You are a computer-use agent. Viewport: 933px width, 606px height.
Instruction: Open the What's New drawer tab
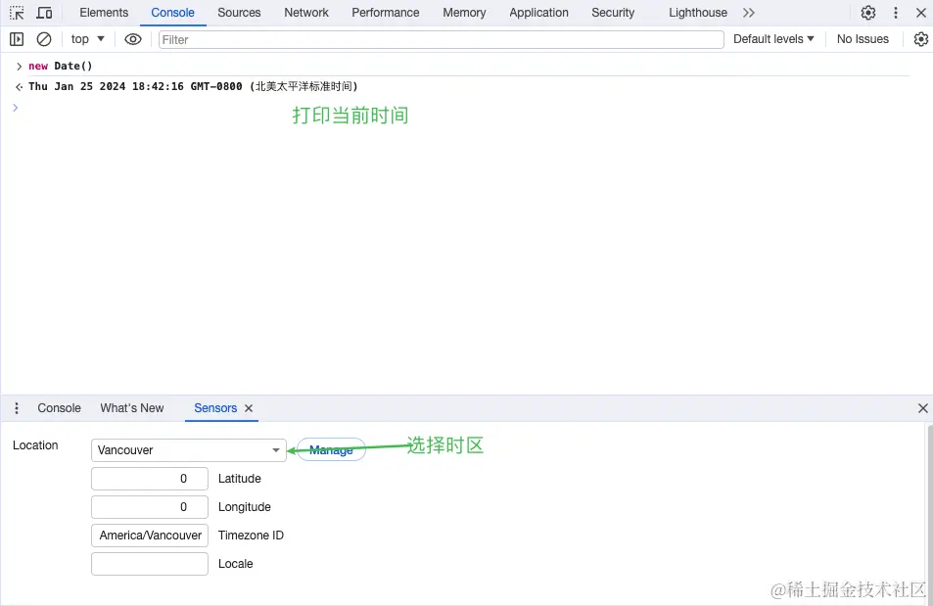click(132, 408)
